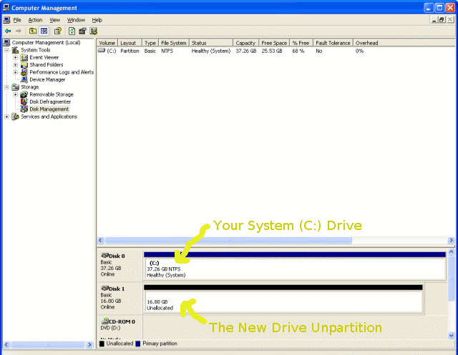The height and width of the screenshot is (355, 458).
Task: Sort by the Fault Tolerance column header
Action: 333,43
